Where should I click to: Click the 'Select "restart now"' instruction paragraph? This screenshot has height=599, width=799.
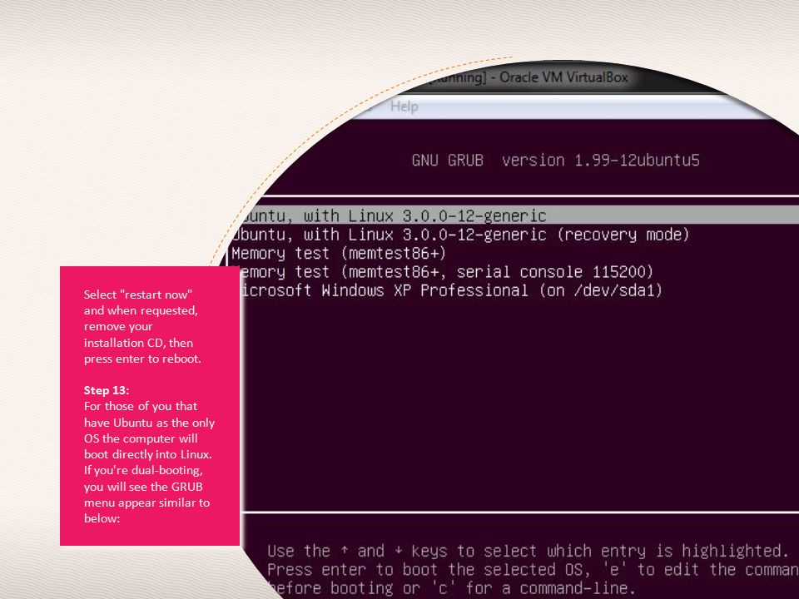[x=142, y=326]
